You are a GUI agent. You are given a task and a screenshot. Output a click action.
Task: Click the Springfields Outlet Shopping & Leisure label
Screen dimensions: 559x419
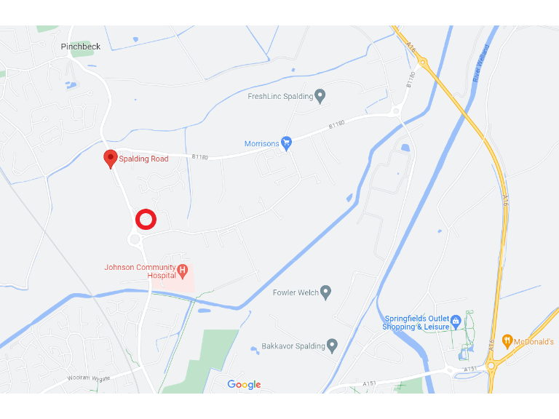(416, 323)
